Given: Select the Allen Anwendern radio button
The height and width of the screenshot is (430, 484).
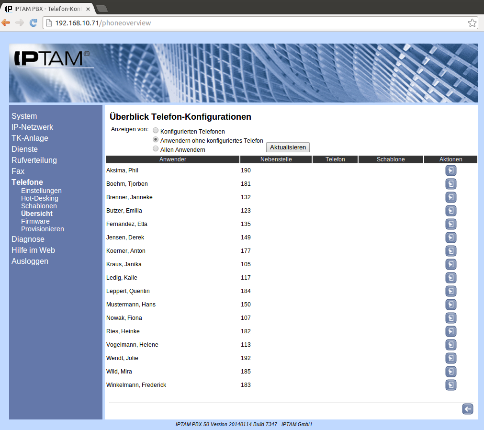Looking at the screenshot, I should pyautogui.click(x=156, y=149).
